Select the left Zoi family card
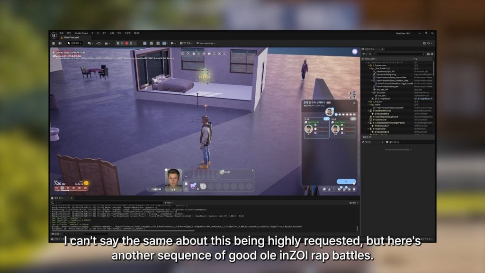The width and height of the screenshot is (485, 273). coord(316,128)
